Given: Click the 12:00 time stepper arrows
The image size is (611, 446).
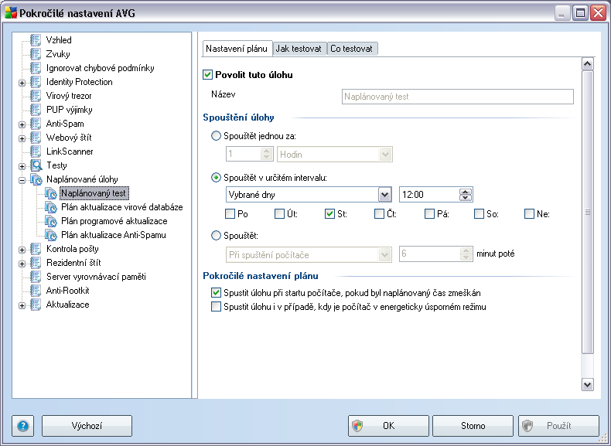Looking at the screenshot, I should (x=466, y=194).
